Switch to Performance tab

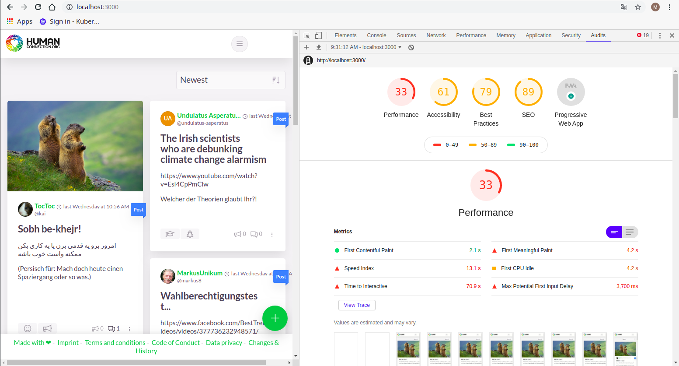471,35
